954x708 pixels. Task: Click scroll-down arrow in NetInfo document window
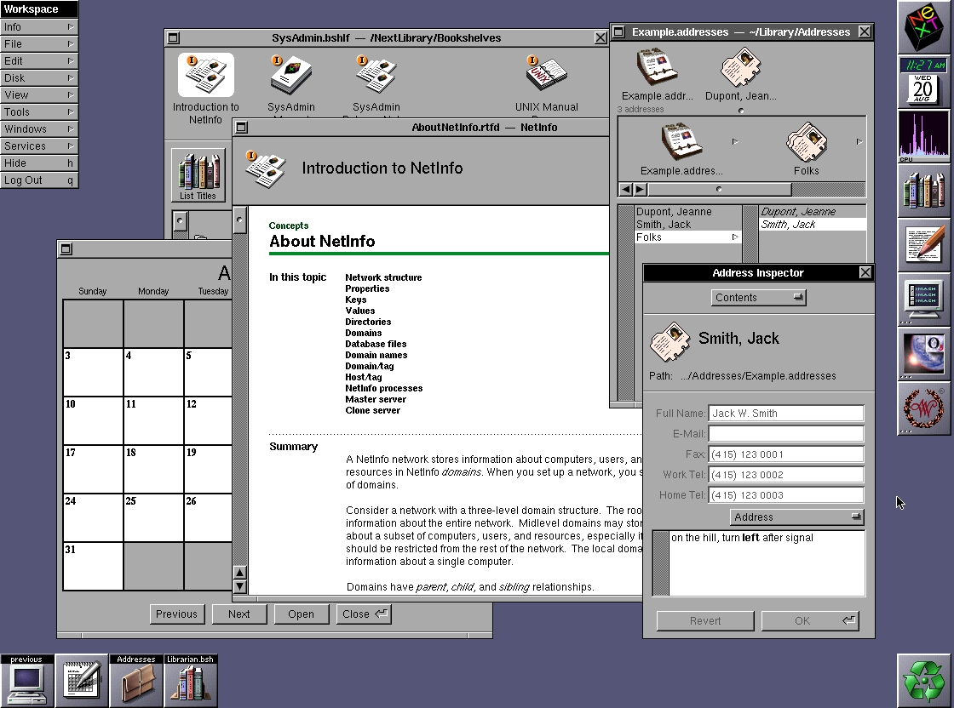coord(239,586)
